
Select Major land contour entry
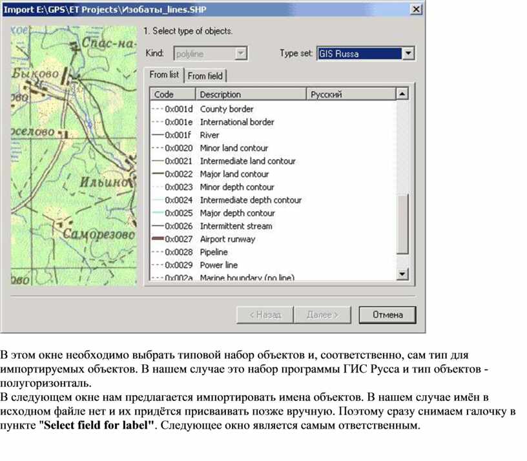click(x=273, y=174)
